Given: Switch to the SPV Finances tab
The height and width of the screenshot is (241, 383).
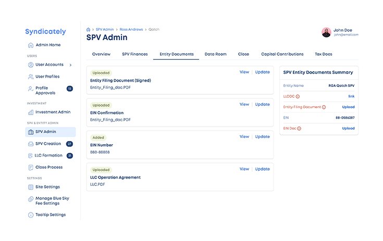Looking at the screenshot, I should click(x=134, y=54).
